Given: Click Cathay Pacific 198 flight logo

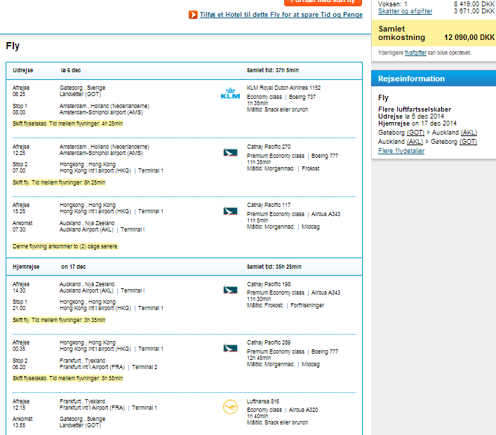Looking at the screenshot, I should tap(230, 290).
